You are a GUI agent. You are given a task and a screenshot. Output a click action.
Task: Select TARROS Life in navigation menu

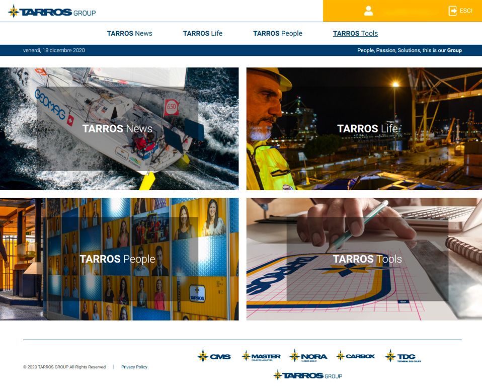pyautogui.click(x=203, y=34)
